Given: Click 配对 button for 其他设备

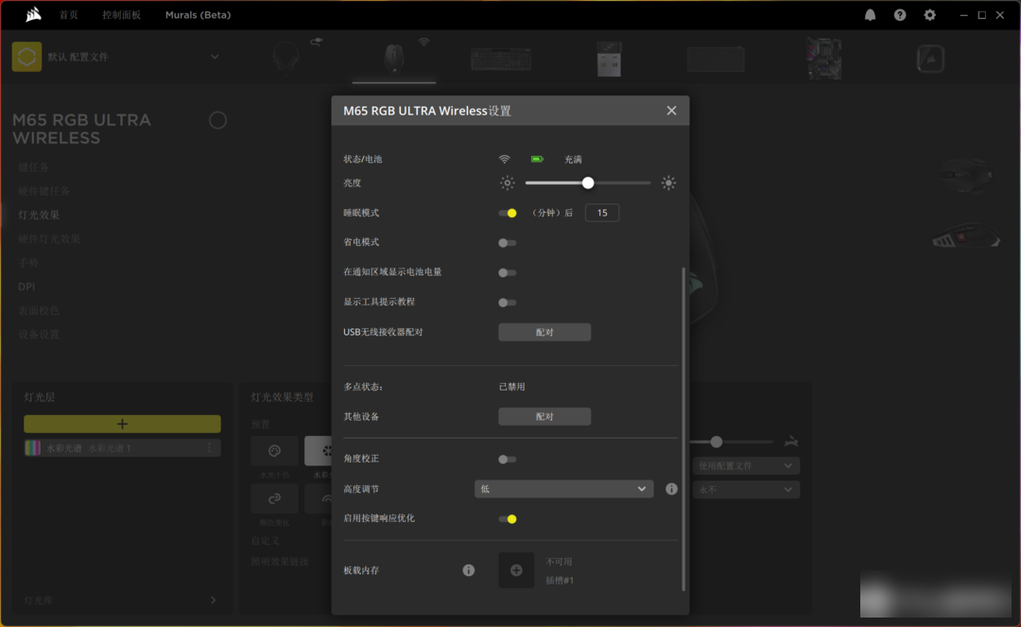Looking at the screenshot, I should click(545, 417).
